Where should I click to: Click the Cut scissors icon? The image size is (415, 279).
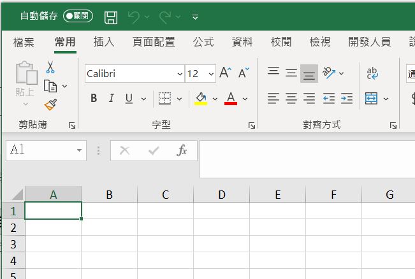tap(50, 67)
